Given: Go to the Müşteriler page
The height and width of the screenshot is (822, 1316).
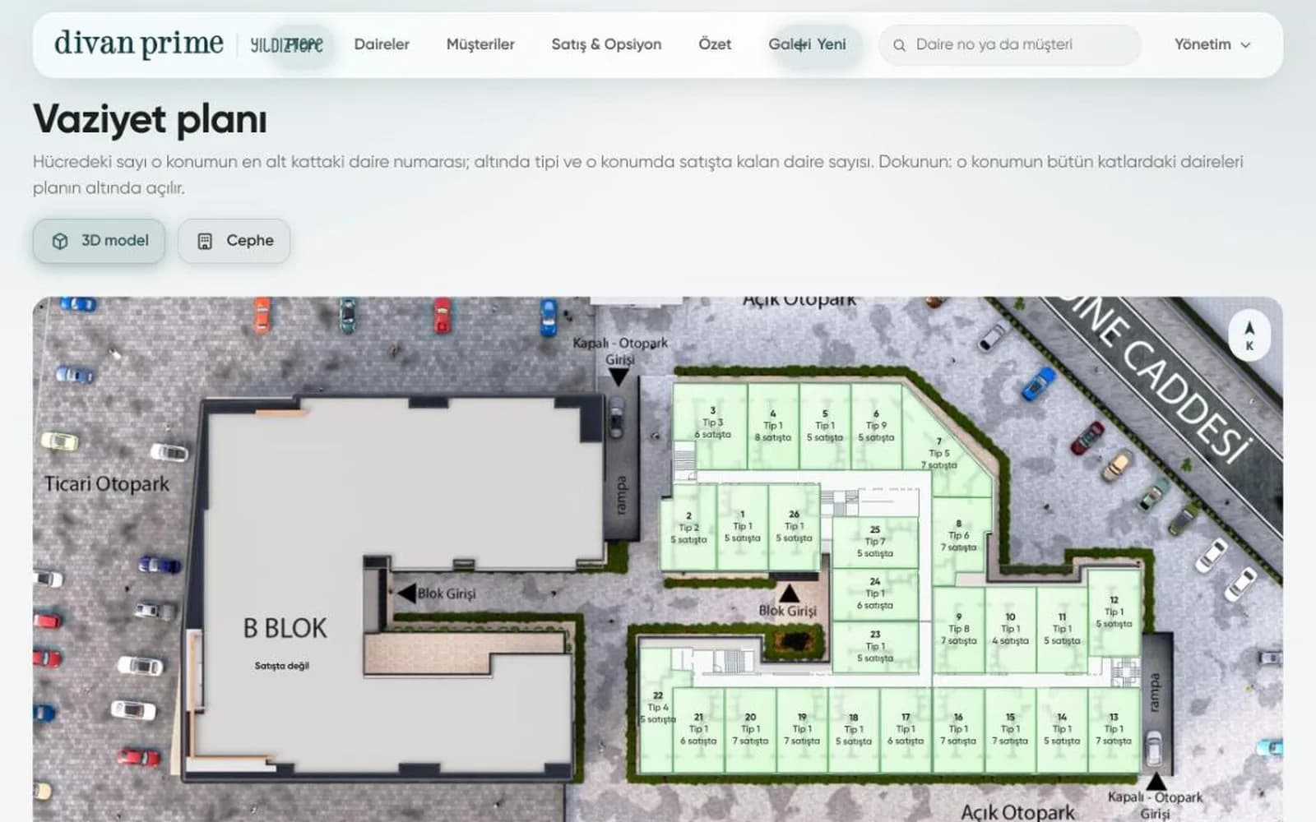Looking at the screenshot, I should [480, 44].
